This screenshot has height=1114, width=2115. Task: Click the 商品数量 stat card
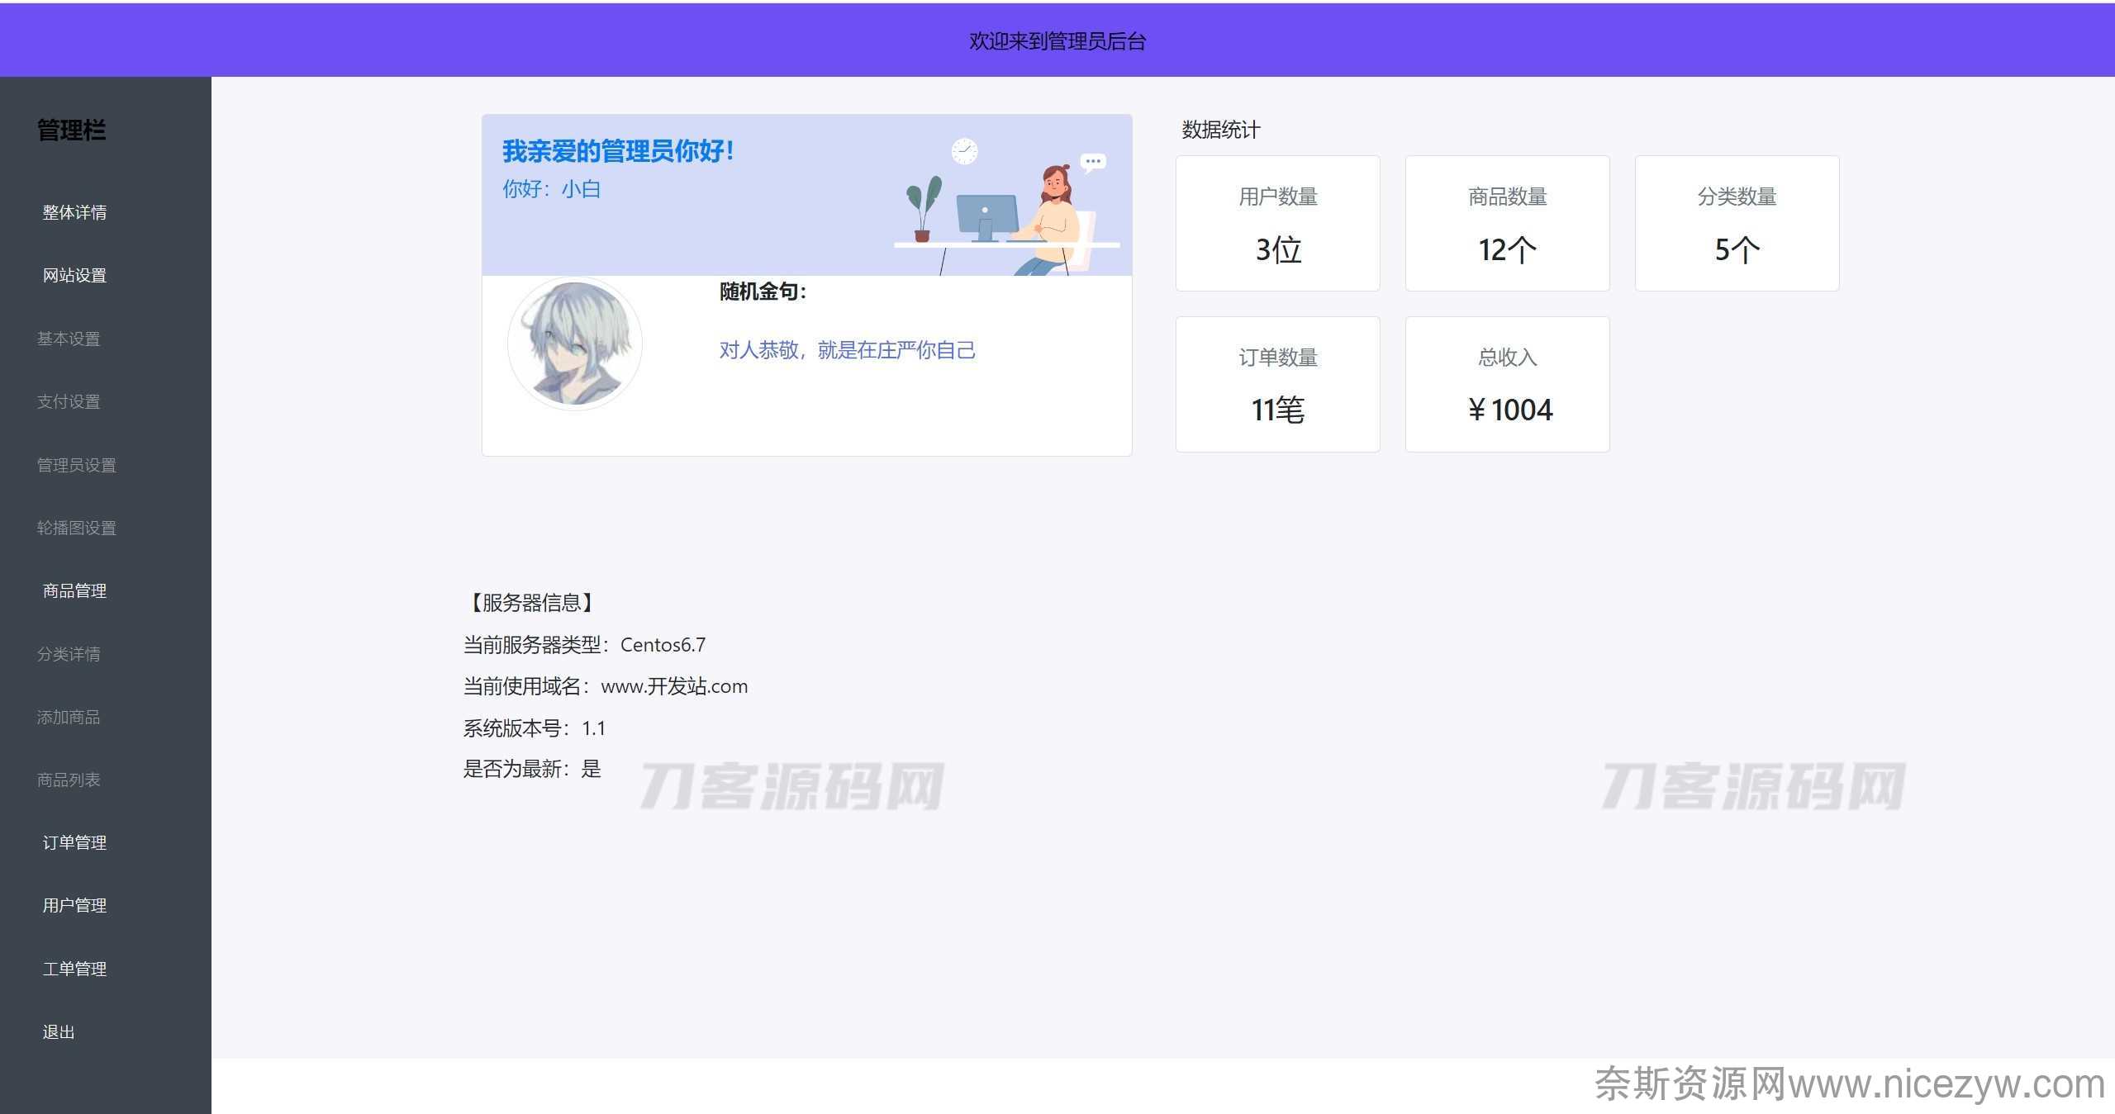point(1507,223)
